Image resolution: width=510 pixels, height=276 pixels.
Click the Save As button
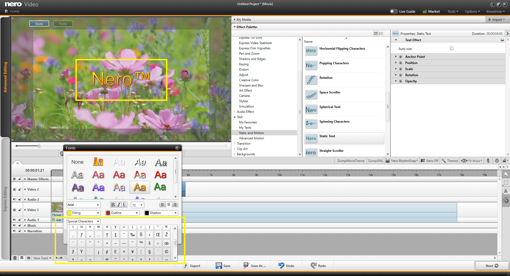click(254, 266)
